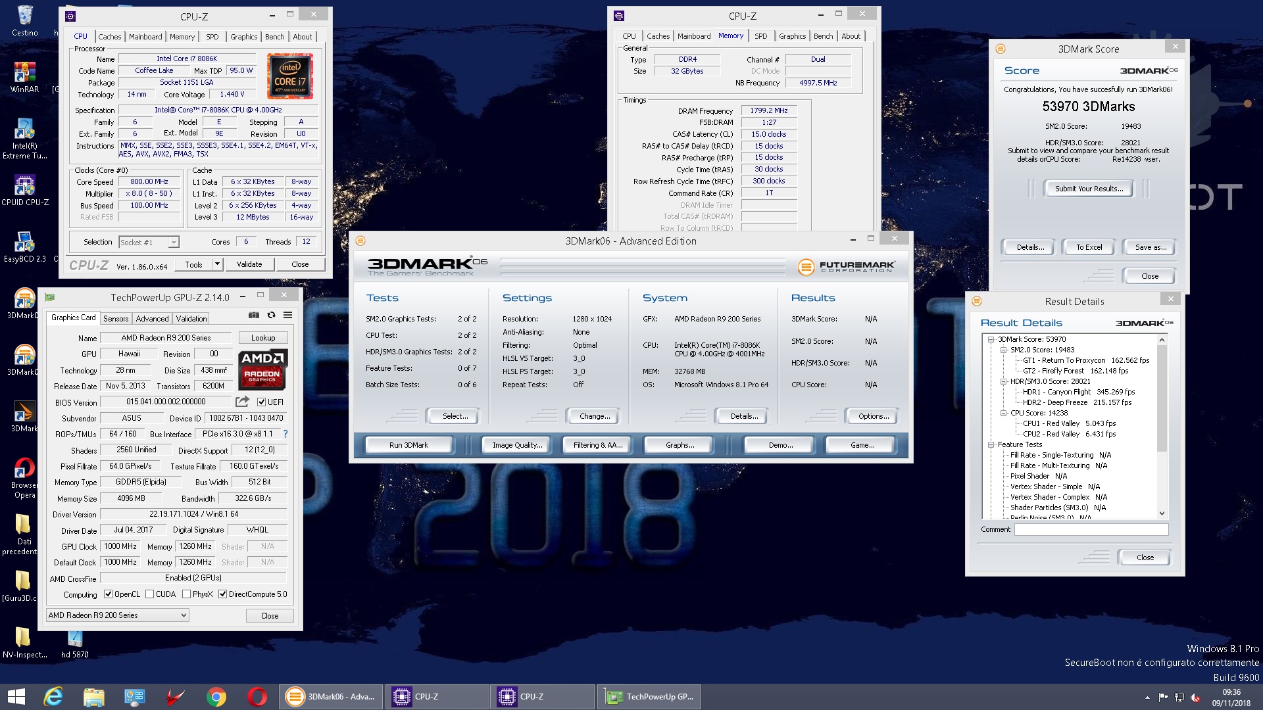The image size is (1263, 710).
Task: Toggle the CUDA computing checkbox
Action: [150, 594]
